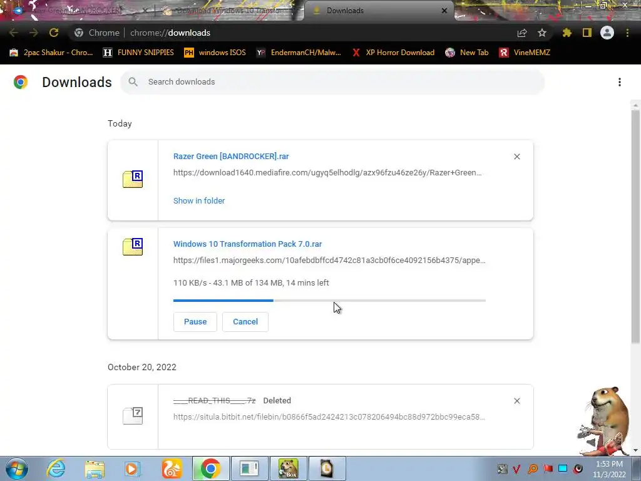Image resolution: width=641 pixels, height=481 pixels.
Task: Open the 2pac Shakur bookmark
Action: tap(51, 53)
